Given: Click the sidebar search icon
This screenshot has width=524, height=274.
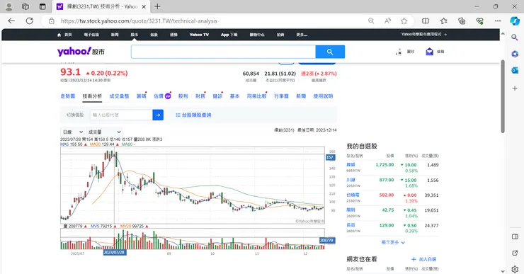Looking at the screenshot, I should point(515,37).
